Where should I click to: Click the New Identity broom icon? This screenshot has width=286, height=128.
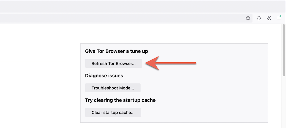pos(269,18)
